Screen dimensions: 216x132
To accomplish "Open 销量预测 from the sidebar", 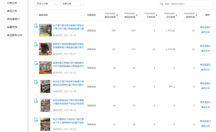I will [12, 27].
